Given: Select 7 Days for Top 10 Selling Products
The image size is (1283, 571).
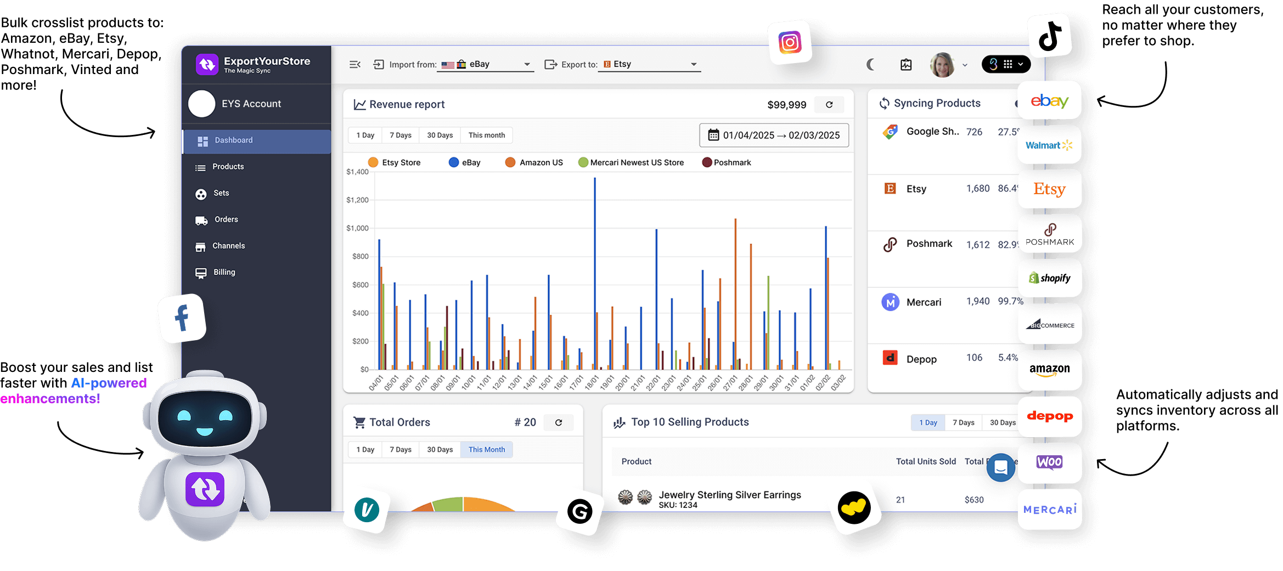Looking at the screenshot, I should (x=964, y=422).
